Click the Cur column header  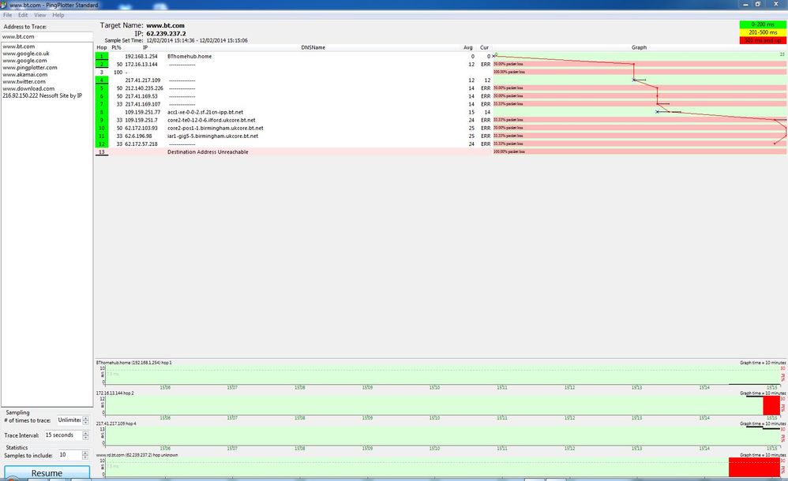[x=484, y=47]
